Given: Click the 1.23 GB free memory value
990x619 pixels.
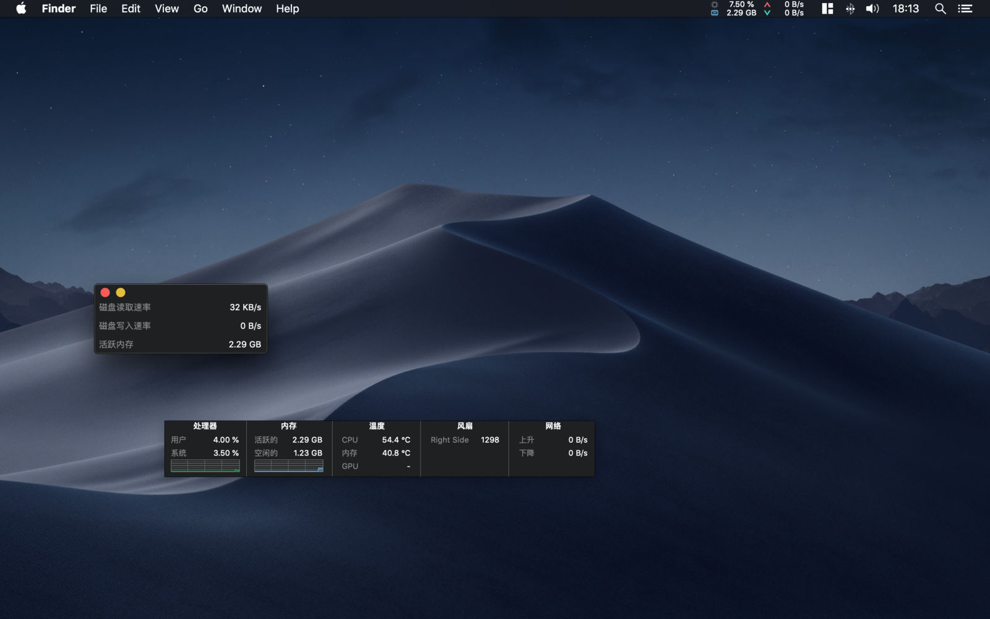Looking at the screenshot, I should point(308,453).
